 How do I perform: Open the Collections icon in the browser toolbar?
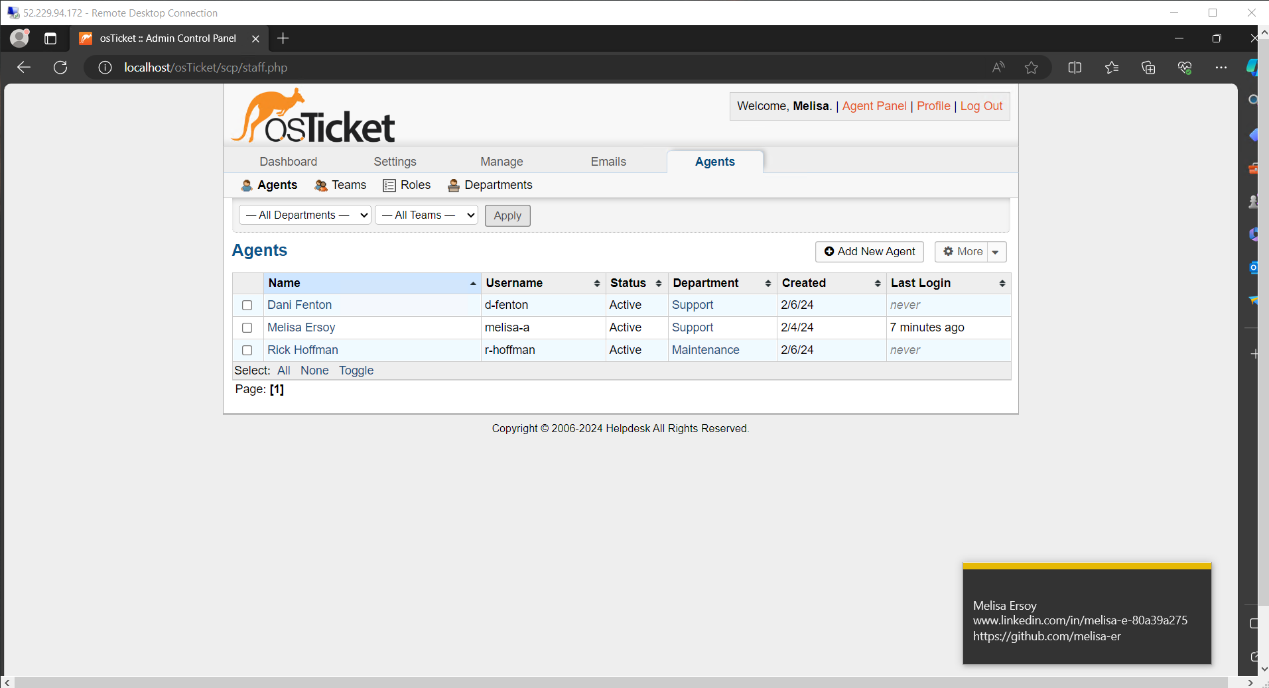(1148, 67)
